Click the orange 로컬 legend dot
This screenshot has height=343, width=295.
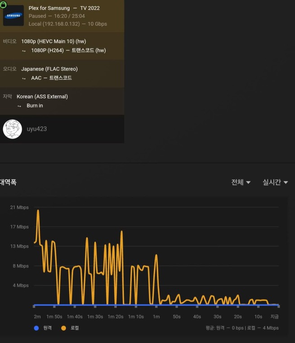pos(63,328)
